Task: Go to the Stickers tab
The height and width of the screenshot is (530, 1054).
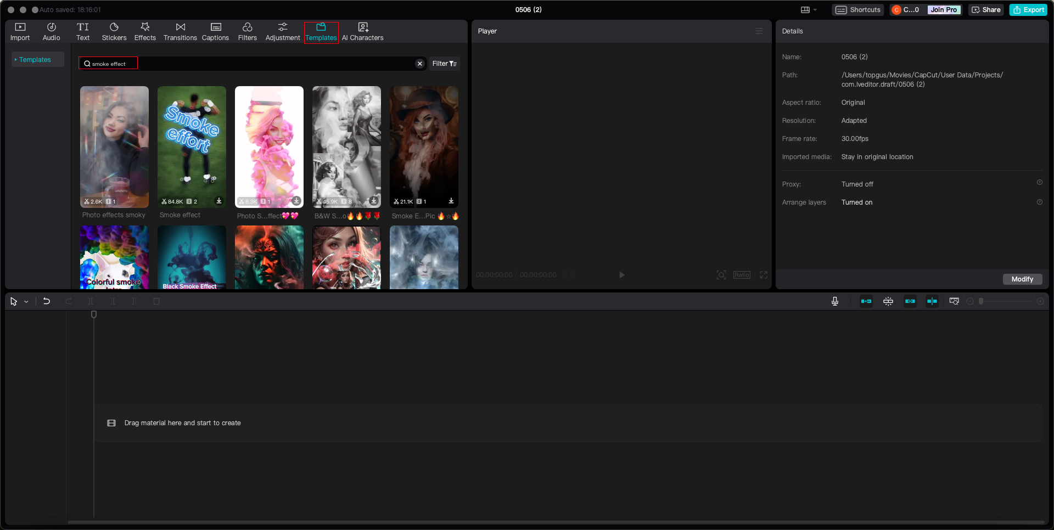Action: pyautogui.click(x=114, y=32)
